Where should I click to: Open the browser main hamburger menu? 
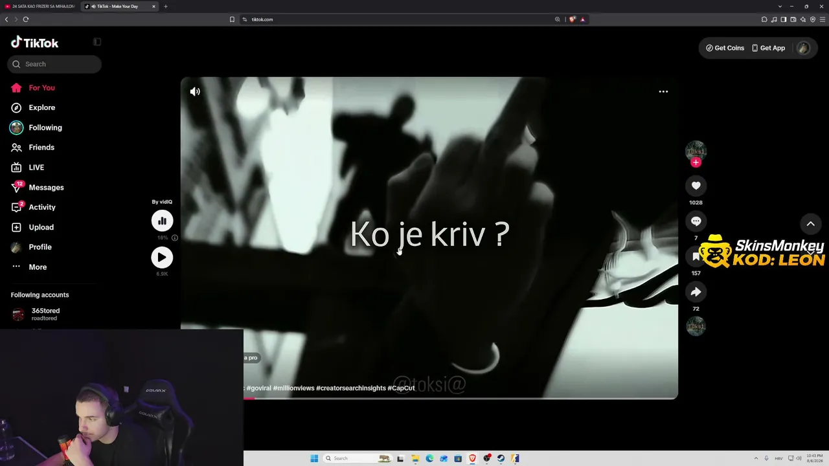[x=823, y=19]
